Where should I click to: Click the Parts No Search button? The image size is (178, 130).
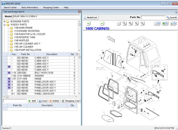coord(172,18)
